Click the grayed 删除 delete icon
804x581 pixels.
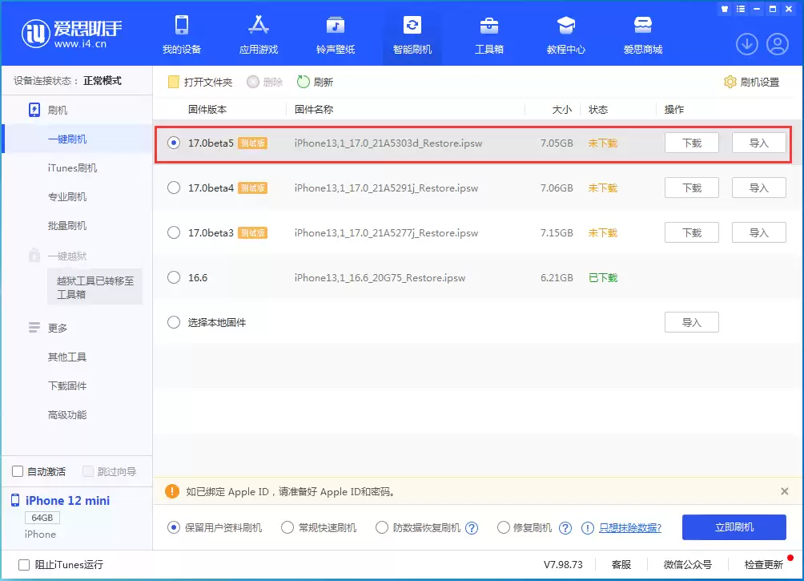pyautogui.click(x=252, y=82)
